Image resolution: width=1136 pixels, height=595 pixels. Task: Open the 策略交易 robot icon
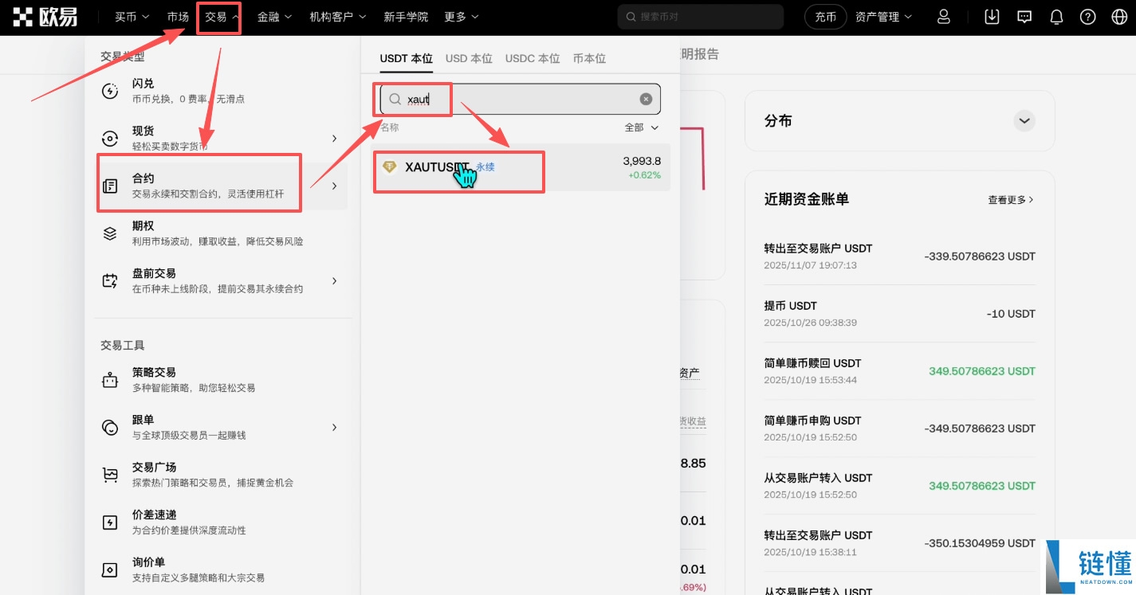click(110, 379)
